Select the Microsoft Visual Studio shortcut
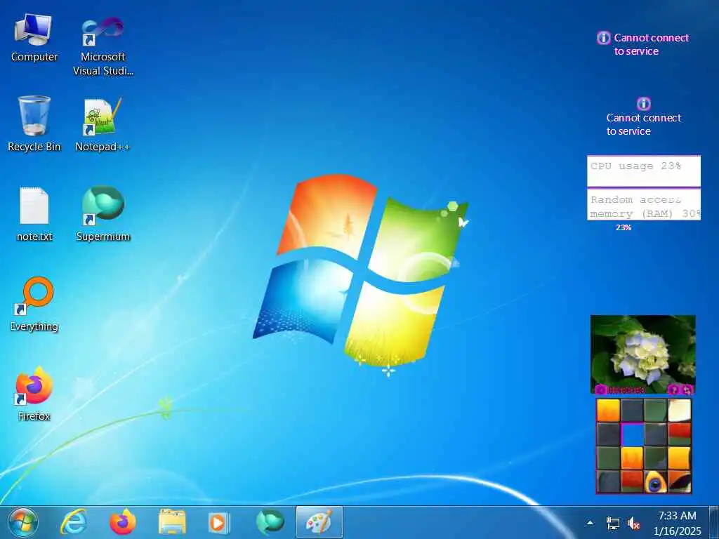 coord(103,46)
